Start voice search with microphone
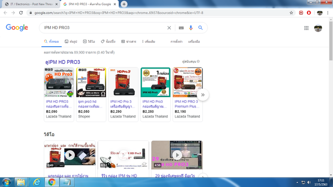Viewport: 333px width, 187px height. pos(191,28)
